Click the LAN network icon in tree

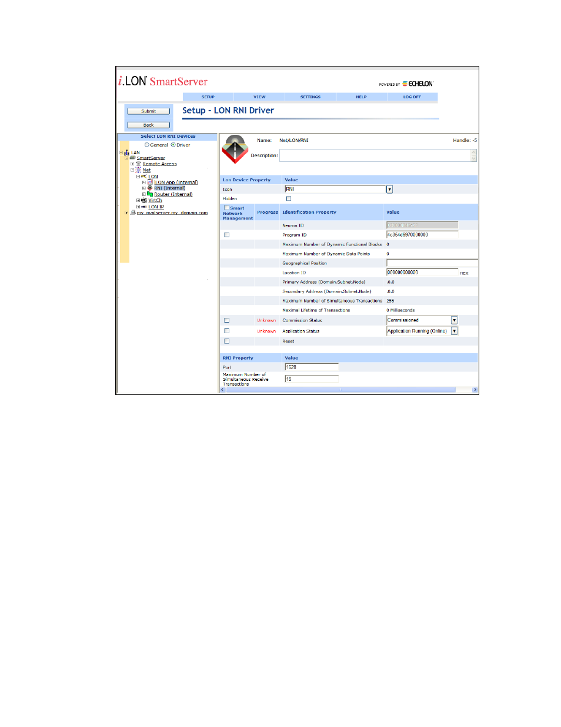tap(126, 152)
